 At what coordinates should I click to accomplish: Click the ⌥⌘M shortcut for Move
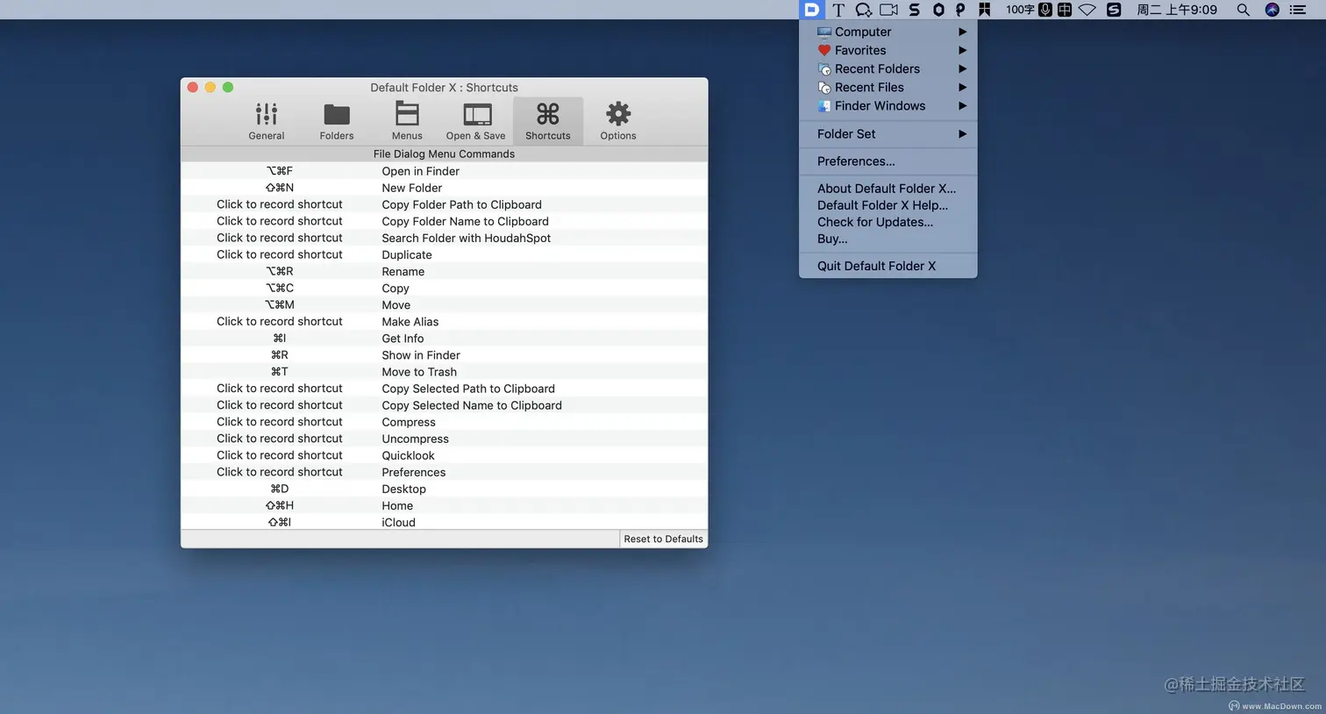click(x=280, y=304)
